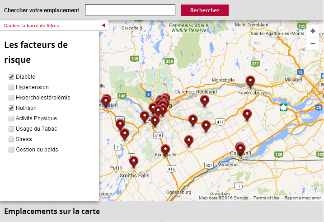Select the map marker near Arnprior
The image size is (324, 222).
(106, 100)
